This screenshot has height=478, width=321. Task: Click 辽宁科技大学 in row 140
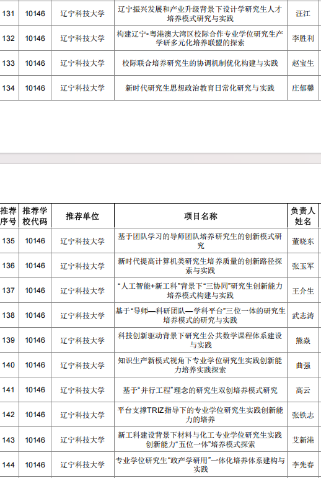point(82,366)
